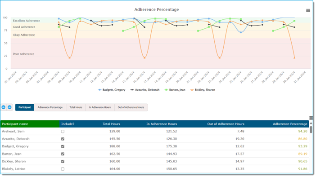
Task: Click the table vertical scrollbar thumb
Action: 311,129
